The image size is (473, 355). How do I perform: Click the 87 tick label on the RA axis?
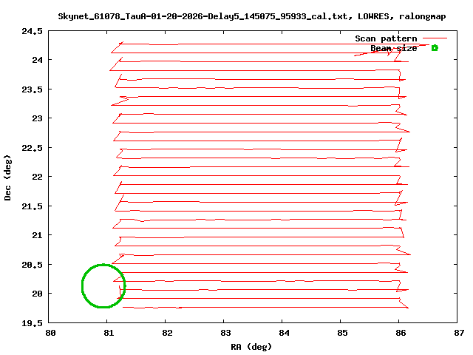click(457, 333)
